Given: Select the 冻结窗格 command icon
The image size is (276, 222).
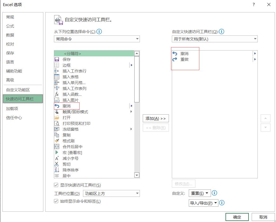Looking at the screenshot, I should tap(57, 129).
